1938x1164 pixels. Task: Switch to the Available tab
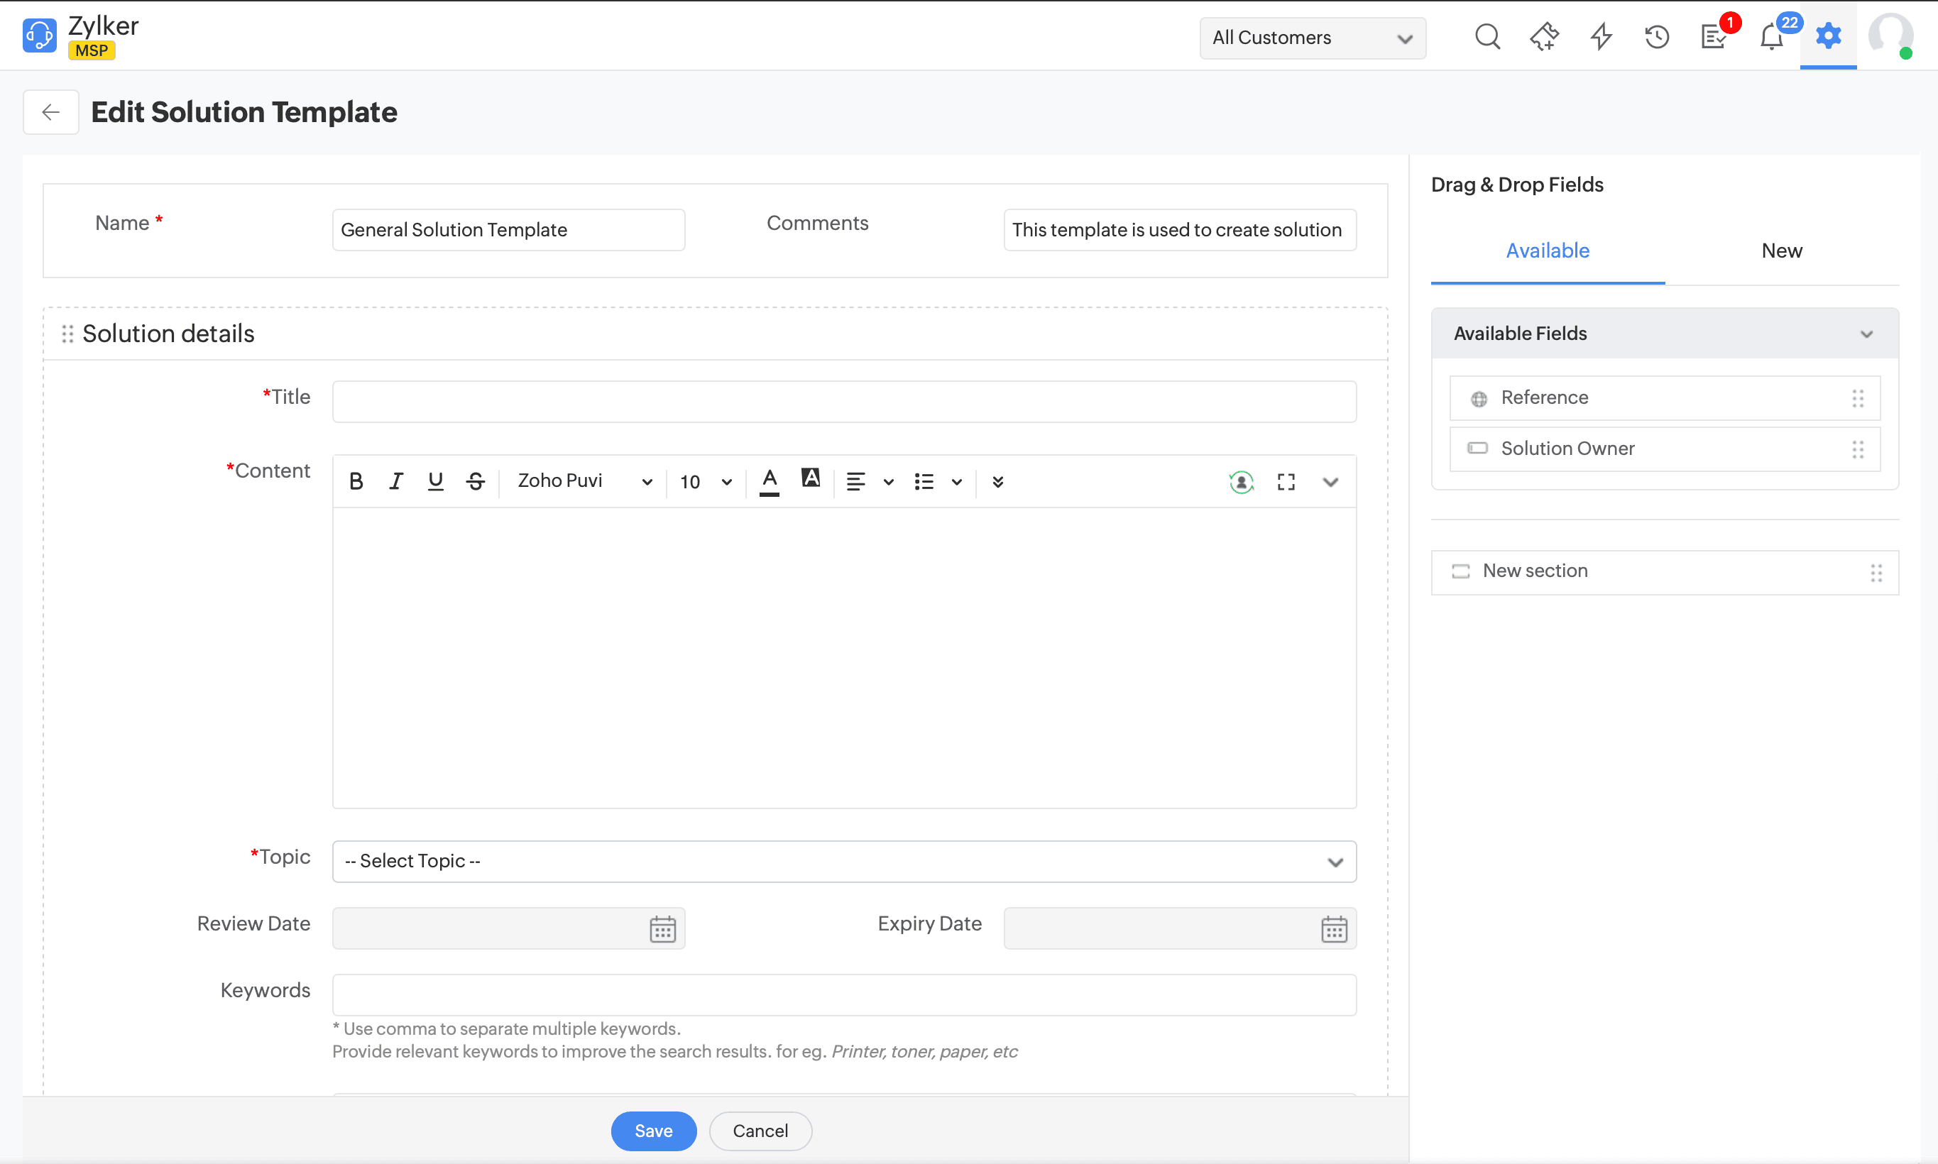click(1547, 251)
